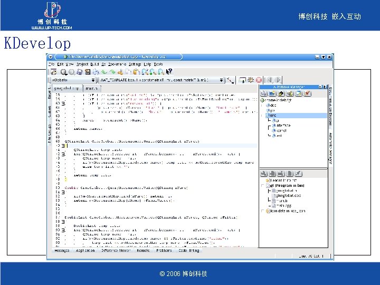Click fourth gear icon in Automake Manager toolbar

point(290,93)
